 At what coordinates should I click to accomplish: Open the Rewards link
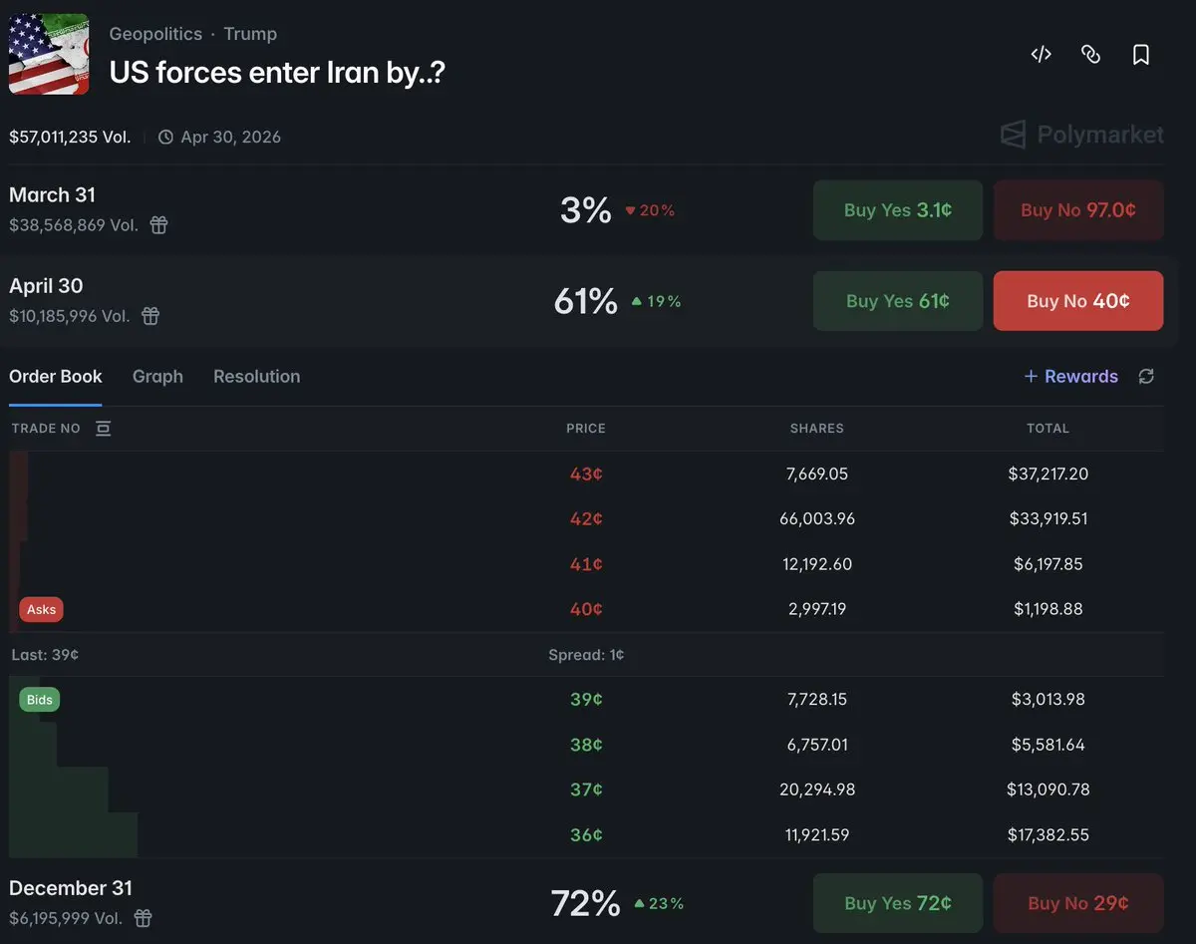point(1070,377)
